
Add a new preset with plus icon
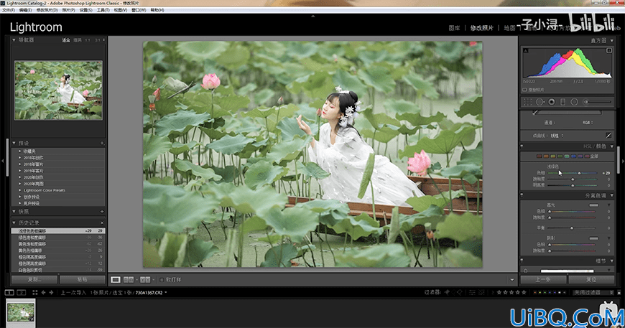pos(102,143)
